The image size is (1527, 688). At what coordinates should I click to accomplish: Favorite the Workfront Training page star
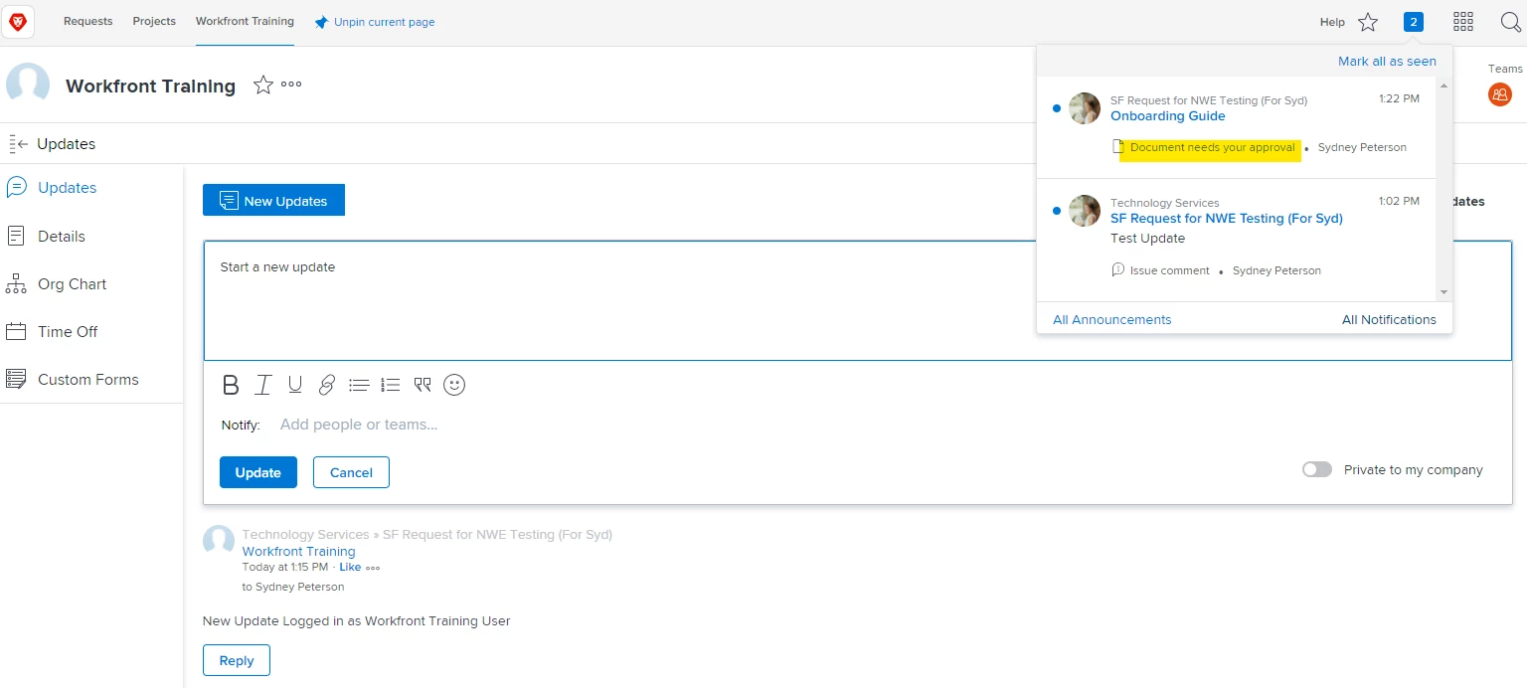263,86
